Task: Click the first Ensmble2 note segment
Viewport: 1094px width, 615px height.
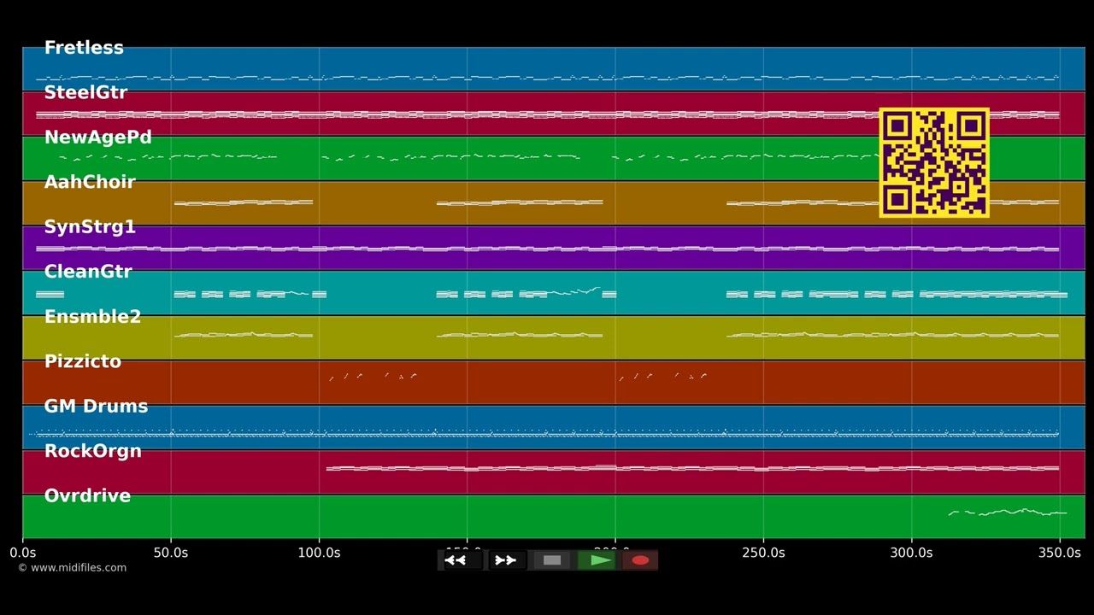Action: pyautogui.click(x=244, y=335)
